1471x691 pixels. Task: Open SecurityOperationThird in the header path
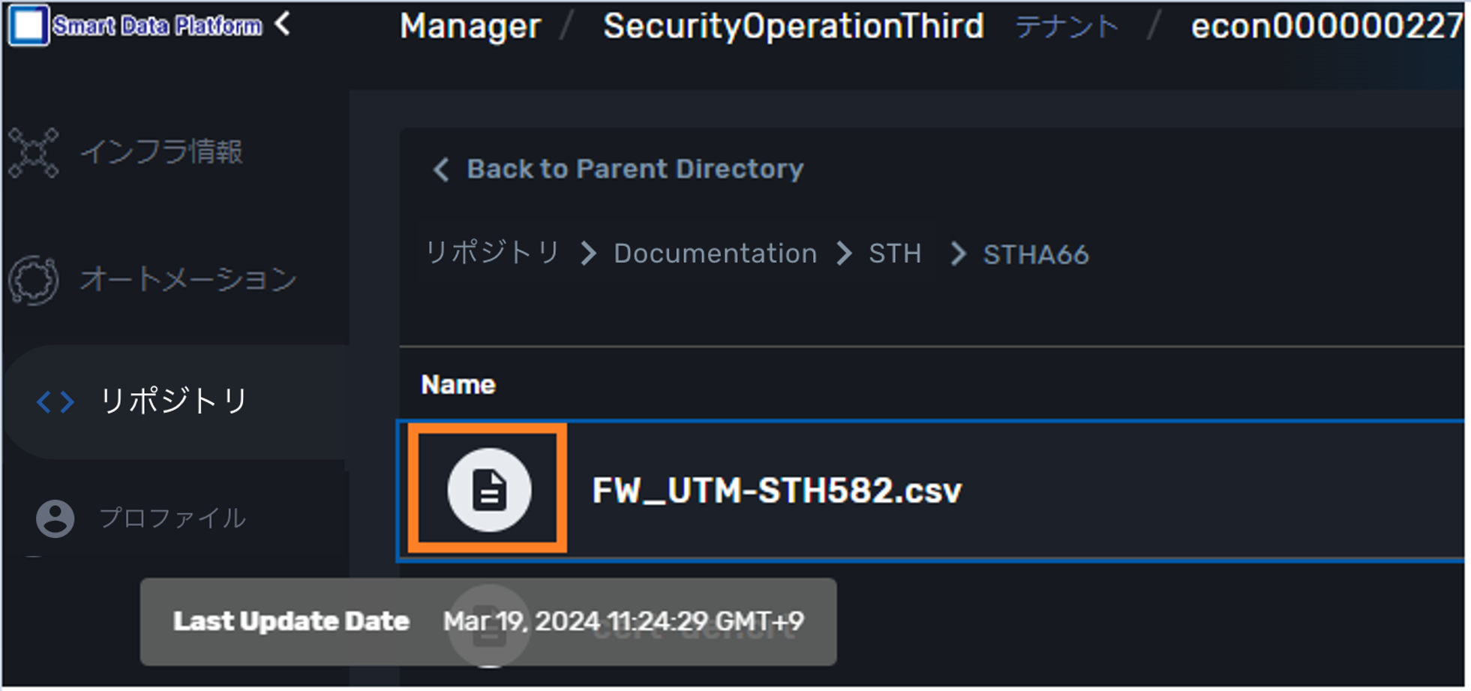pyautogui.click(x=793, y=27)
